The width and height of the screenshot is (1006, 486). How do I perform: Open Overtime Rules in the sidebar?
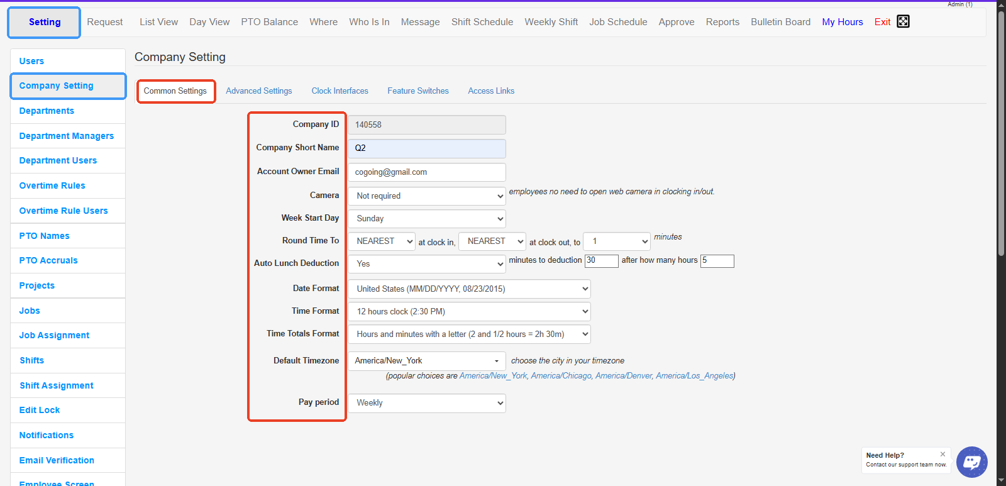[x=52, y=185]
